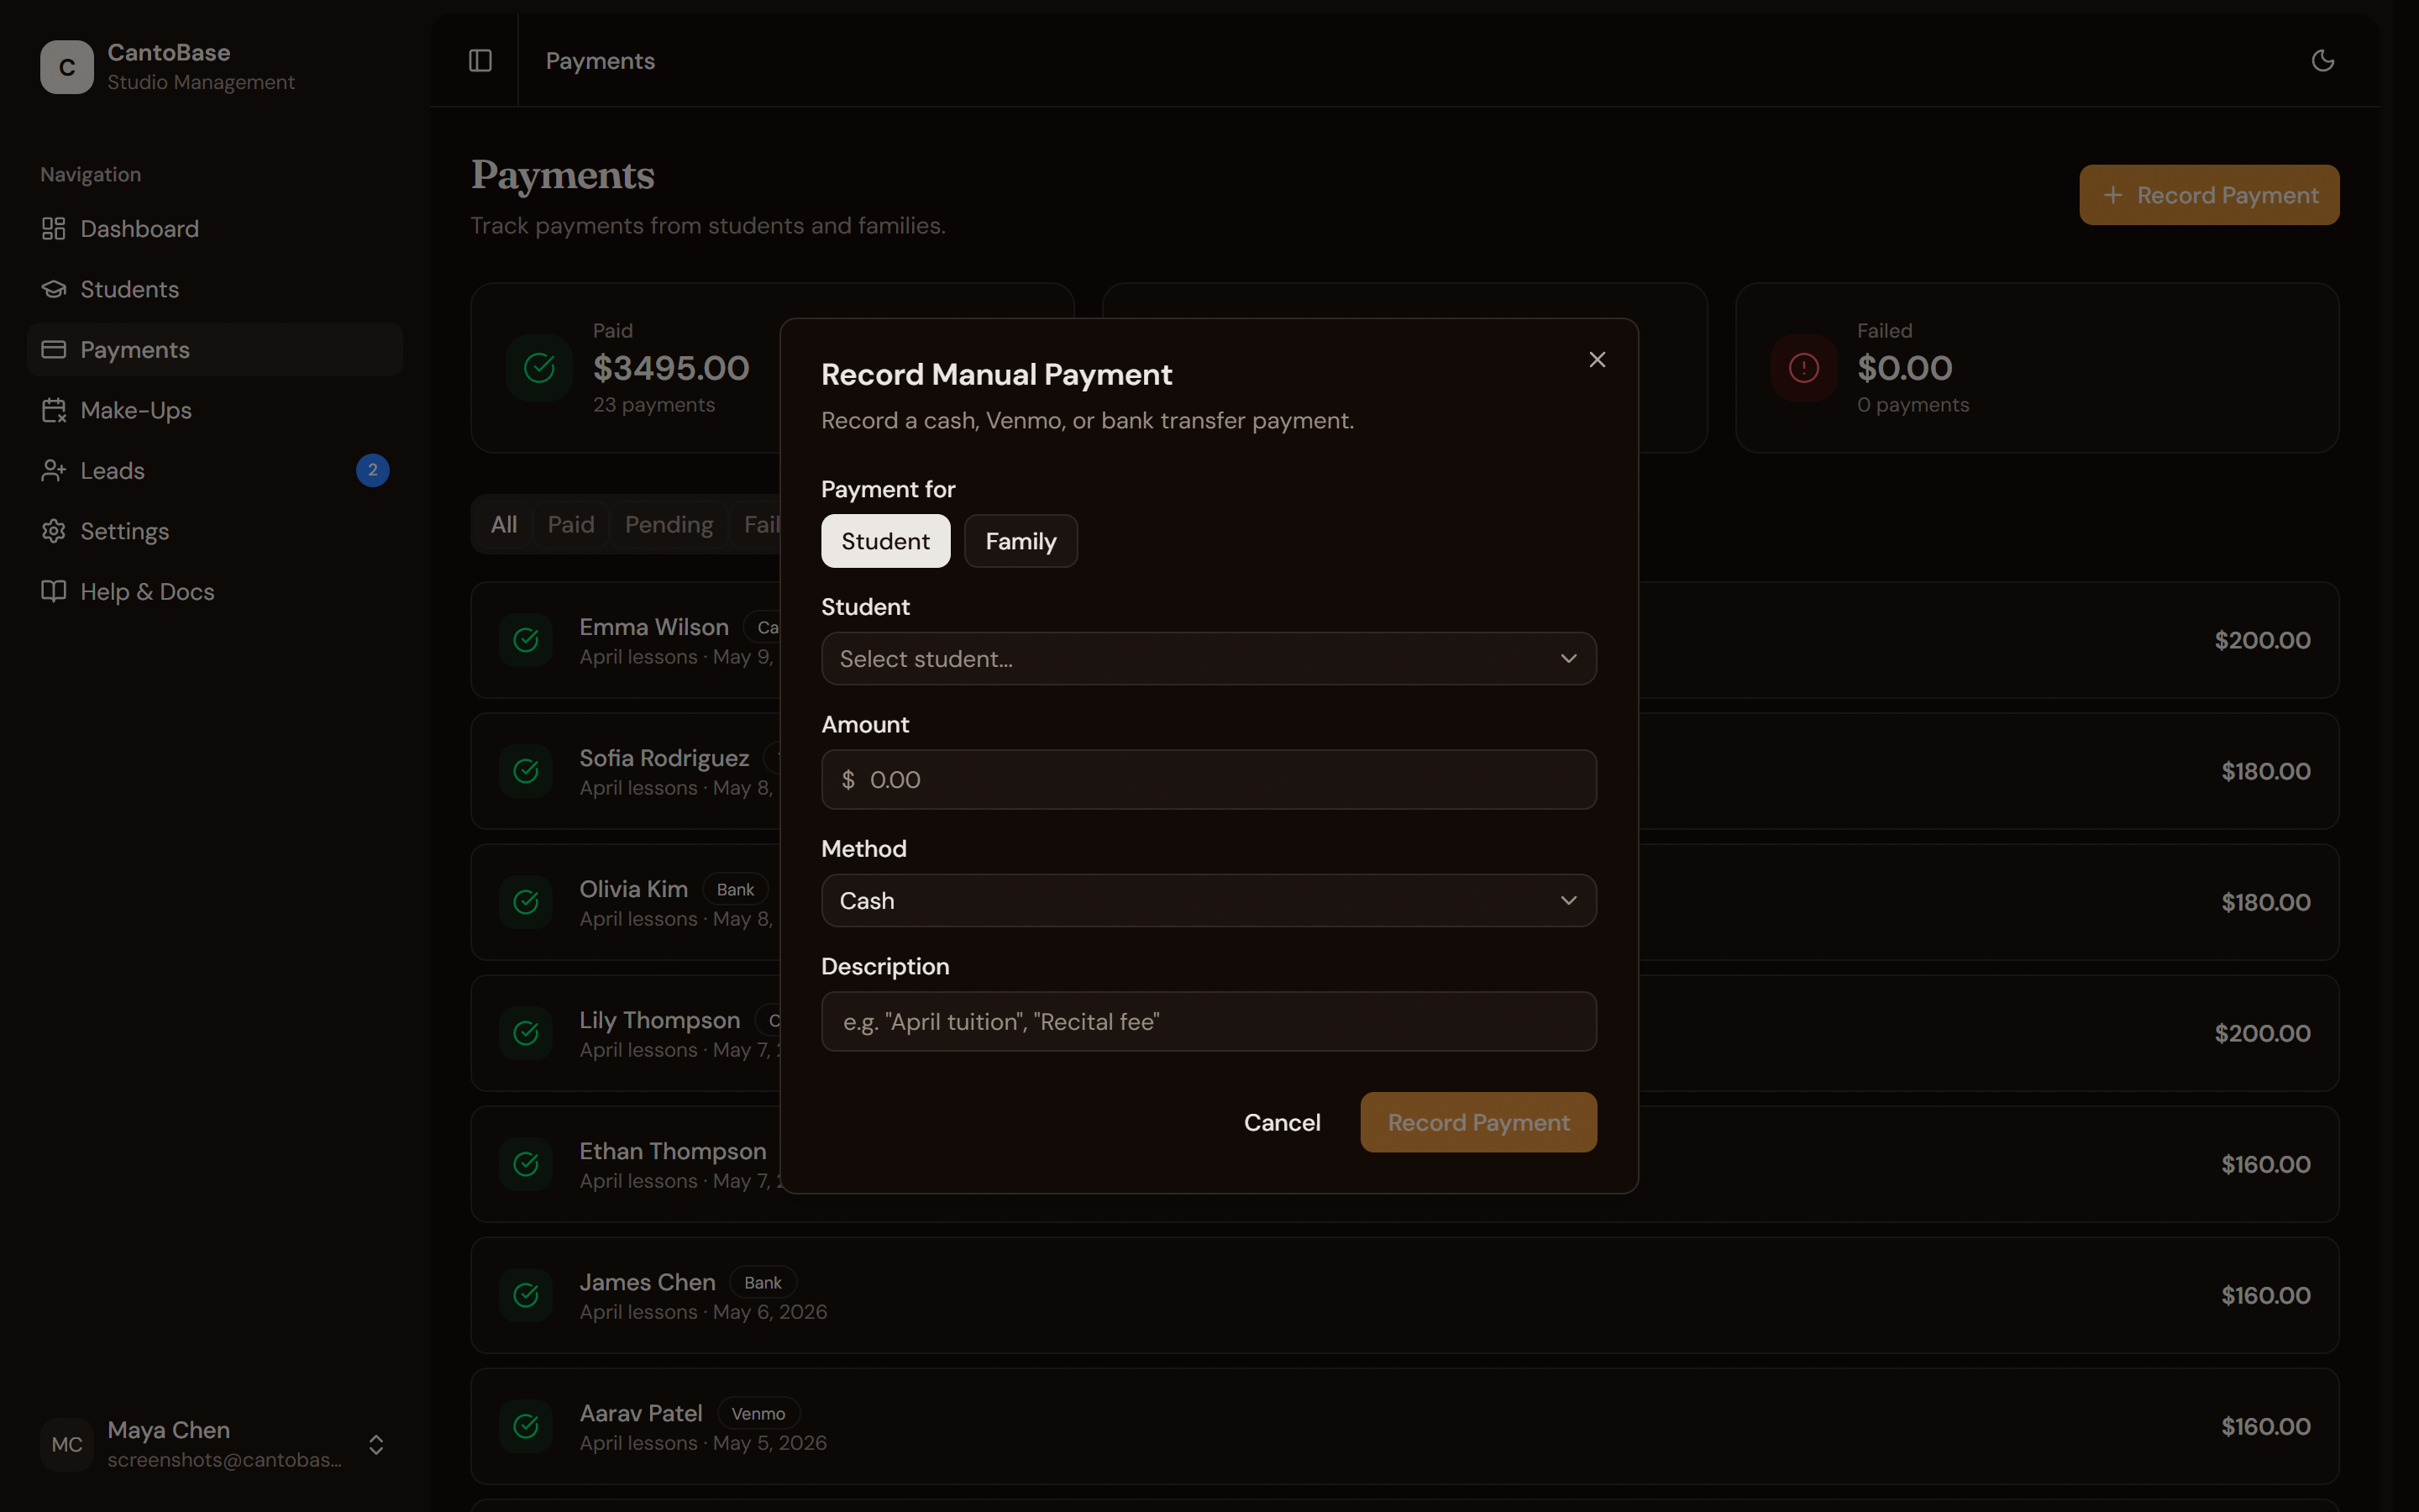The image size is (2419, 1512).
Task: Click the Venmo badge next to Aarav Patel
Action: pyautogui.click(x=758, y=1413)
